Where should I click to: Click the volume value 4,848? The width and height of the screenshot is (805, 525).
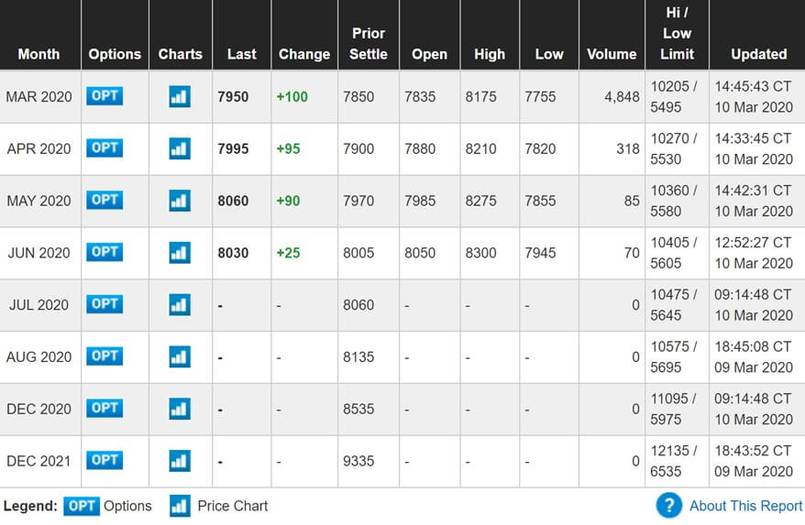622,97
